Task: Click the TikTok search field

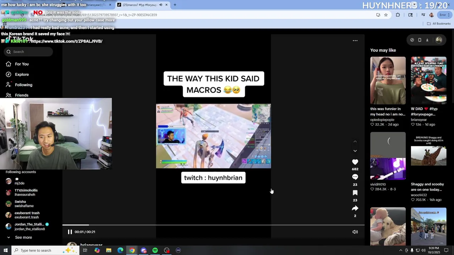Action: click(x=28, y=52)
